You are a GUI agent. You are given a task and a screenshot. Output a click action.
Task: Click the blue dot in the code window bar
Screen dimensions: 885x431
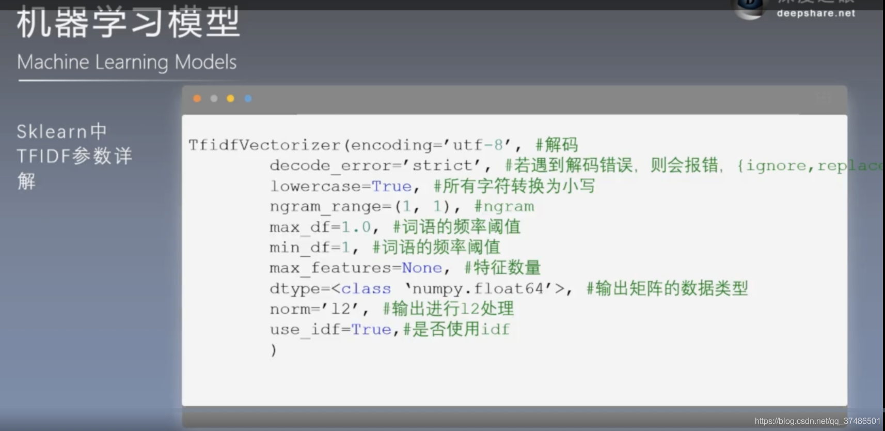(248, 98)
